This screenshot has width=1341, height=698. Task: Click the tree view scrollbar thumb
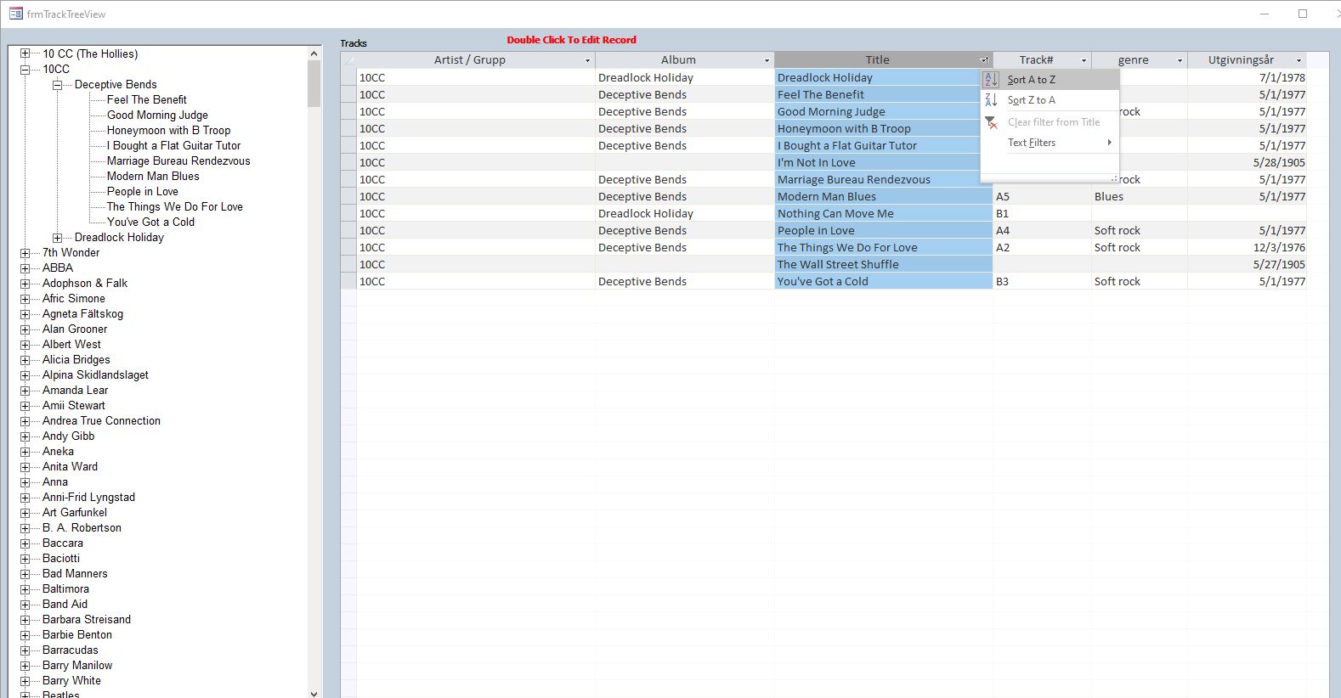(x=314, y=83)
